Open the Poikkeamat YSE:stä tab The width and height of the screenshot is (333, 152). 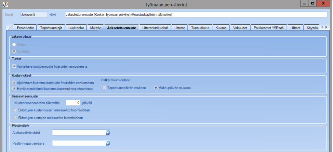point(269,28)
